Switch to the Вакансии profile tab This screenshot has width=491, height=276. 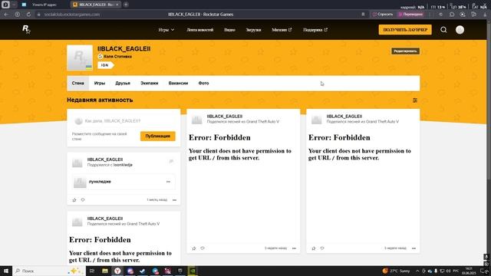tap(178, 84)
